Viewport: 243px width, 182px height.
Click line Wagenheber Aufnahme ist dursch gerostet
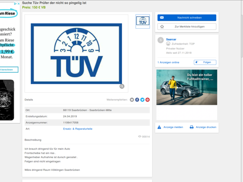coord(51,157)
